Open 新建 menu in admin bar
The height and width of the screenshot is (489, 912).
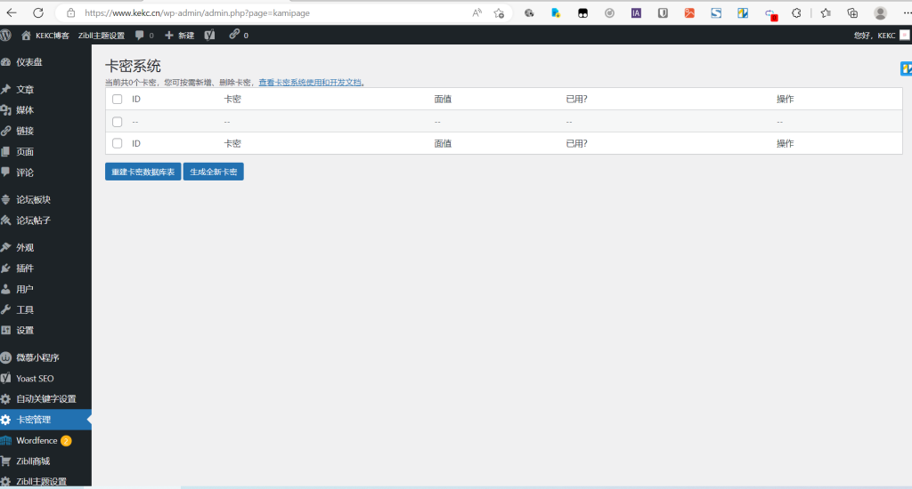tap(179, 36)
